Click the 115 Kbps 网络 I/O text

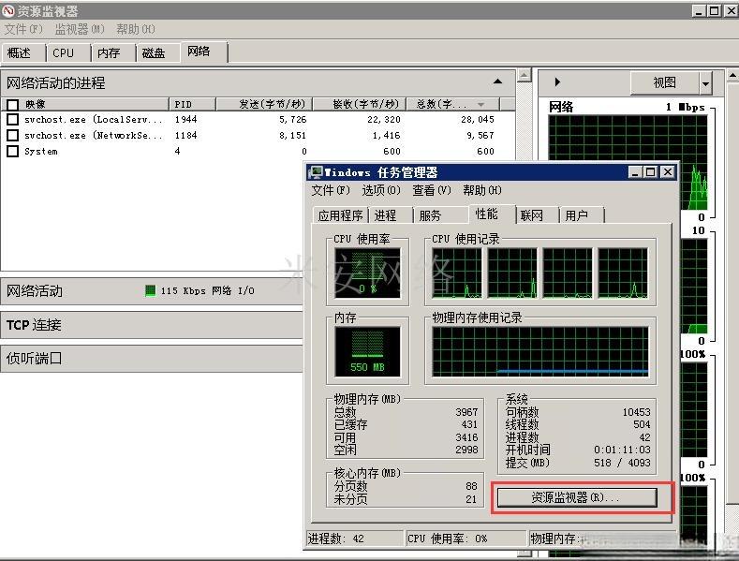207,291
